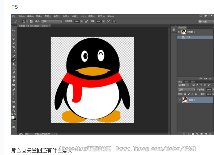The image size is (214, 155).
Task: Switch to the Paths panel tab
Action: [x=193, y=82]
